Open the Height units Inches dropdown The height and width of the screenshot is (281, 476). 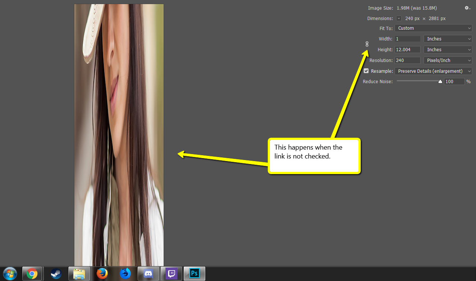[448, 49]
